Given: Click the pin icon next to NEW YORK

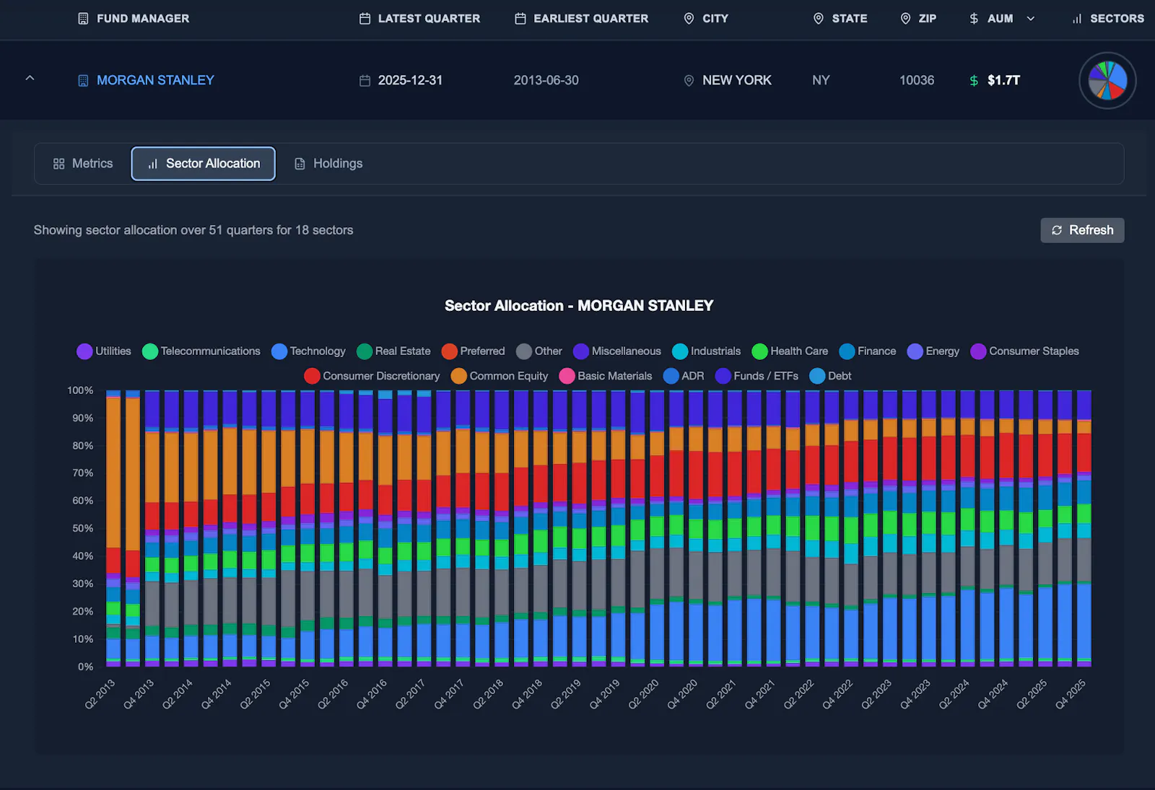Looking at the screenshot, I should click(689, 80).
